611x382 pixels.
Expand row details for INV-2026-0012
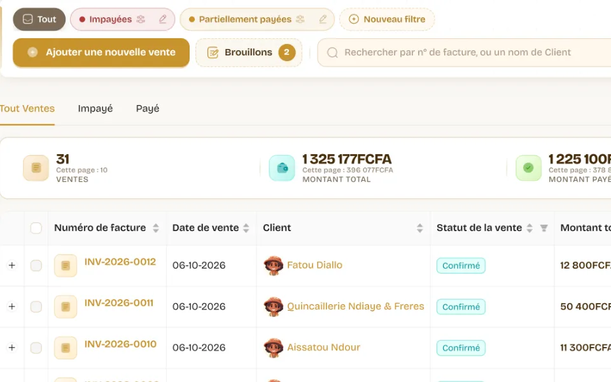(12, 265)
